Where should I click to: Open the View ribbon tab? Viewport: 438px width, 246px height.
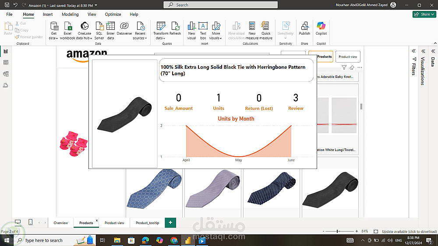[x=92, y=14]
